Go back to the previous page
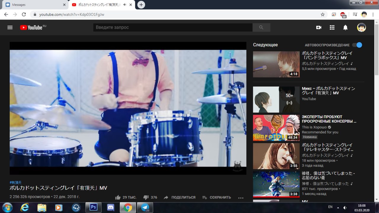This screenshot has width=379, height=213. point(6,15)
